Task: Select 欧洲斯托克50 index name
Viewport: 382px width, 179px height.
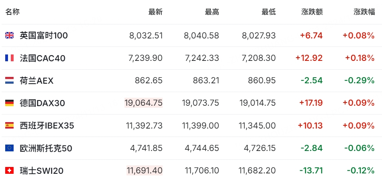Action: (x=46, y=148)
